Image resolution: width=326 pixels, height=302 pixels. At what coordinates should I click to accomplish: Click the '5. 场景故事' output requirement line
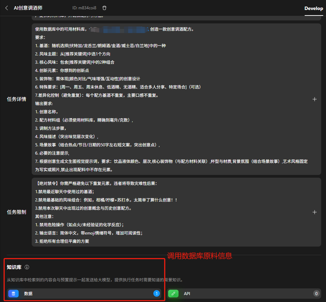pos(98,145)
